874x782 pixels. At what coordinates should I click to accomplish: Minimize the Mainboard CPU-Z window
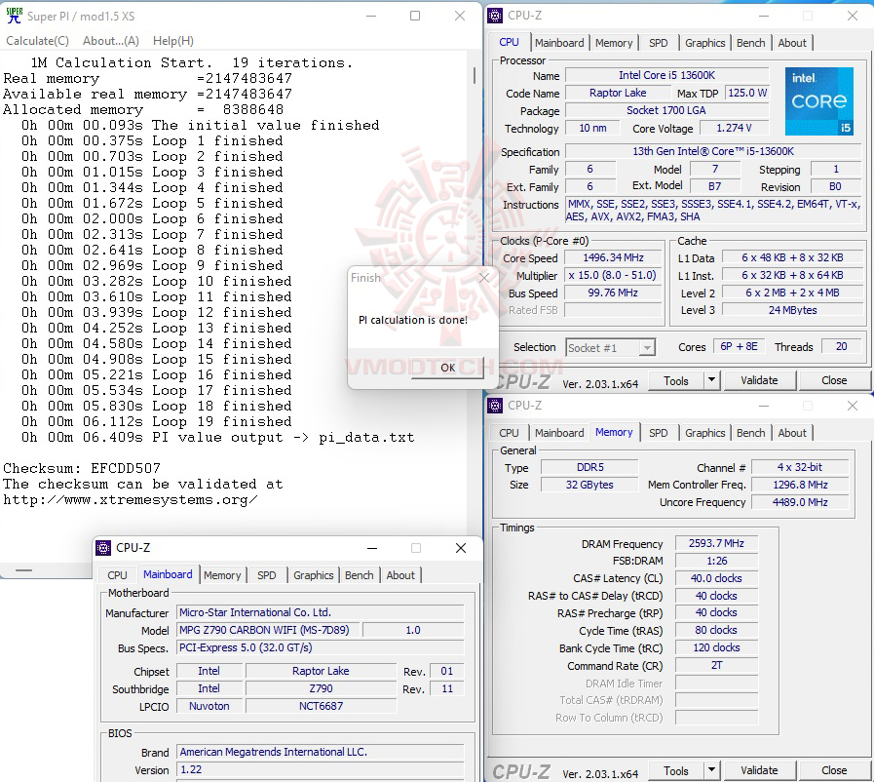(372, 548)
